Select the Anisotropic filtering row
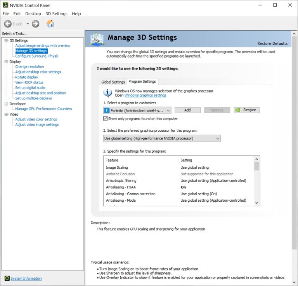 (178, 181)
